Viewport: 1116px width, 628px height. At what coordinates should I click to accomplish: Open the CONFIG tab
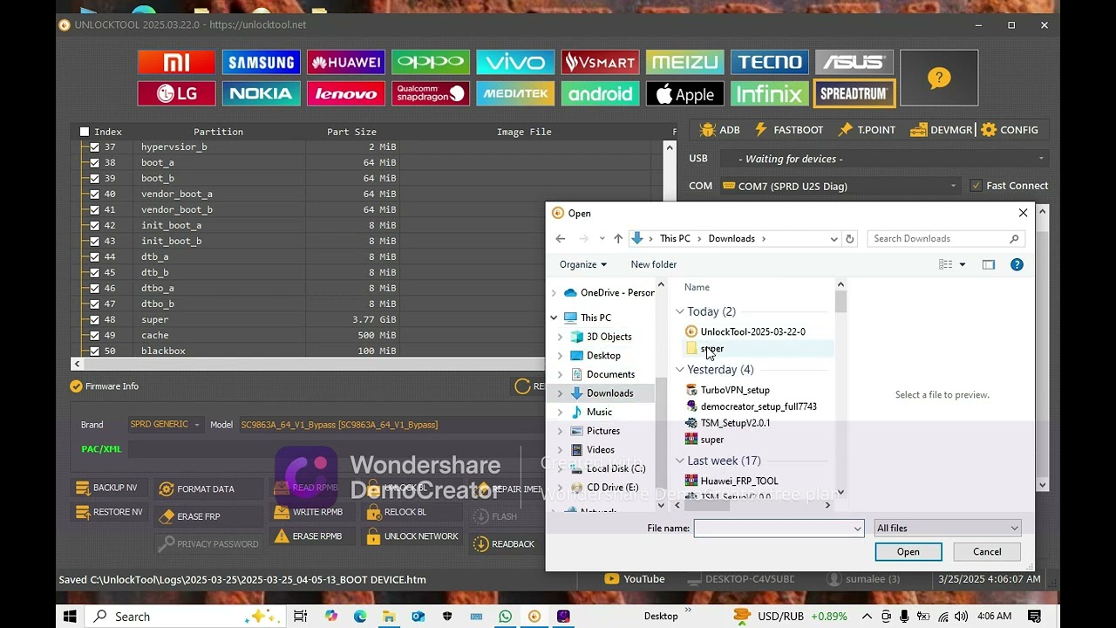1010,130
